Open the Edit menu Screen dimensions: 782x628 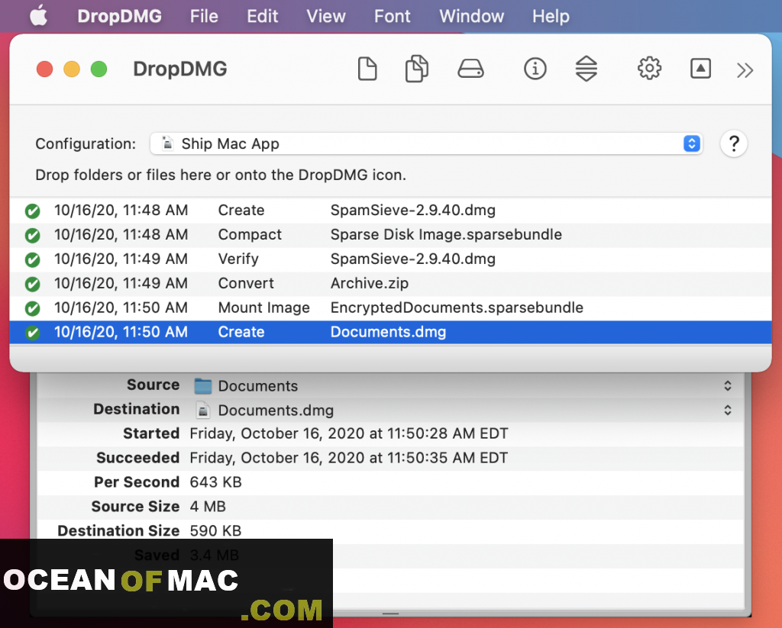(263, 17)
